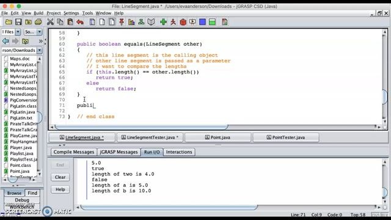Open the Debug tab in the side panel
Image resolution: width=391 pixels, height=220 pixels.
(x=22, y=200)
